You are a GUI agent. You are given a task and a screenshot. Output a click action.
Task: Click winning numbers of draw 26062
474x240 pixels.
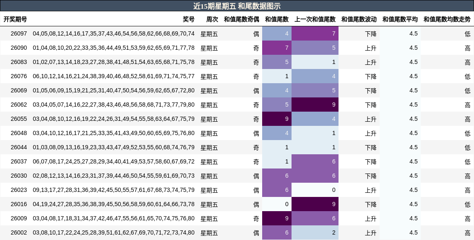(x=114, y=105)
